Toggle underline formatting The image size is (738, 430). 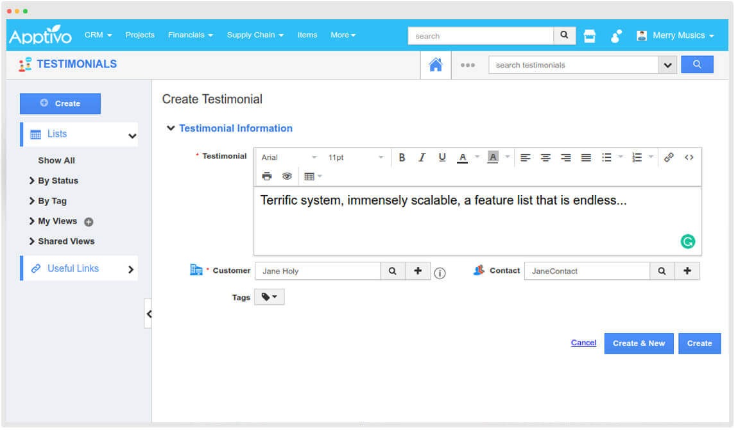pos(442,157)
